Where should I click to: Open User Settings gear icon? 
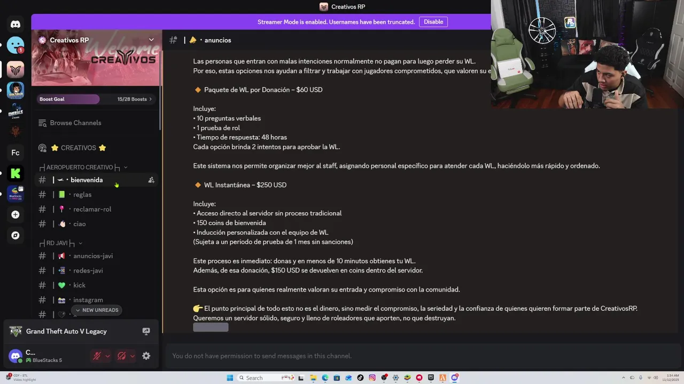tap(146, 356)
